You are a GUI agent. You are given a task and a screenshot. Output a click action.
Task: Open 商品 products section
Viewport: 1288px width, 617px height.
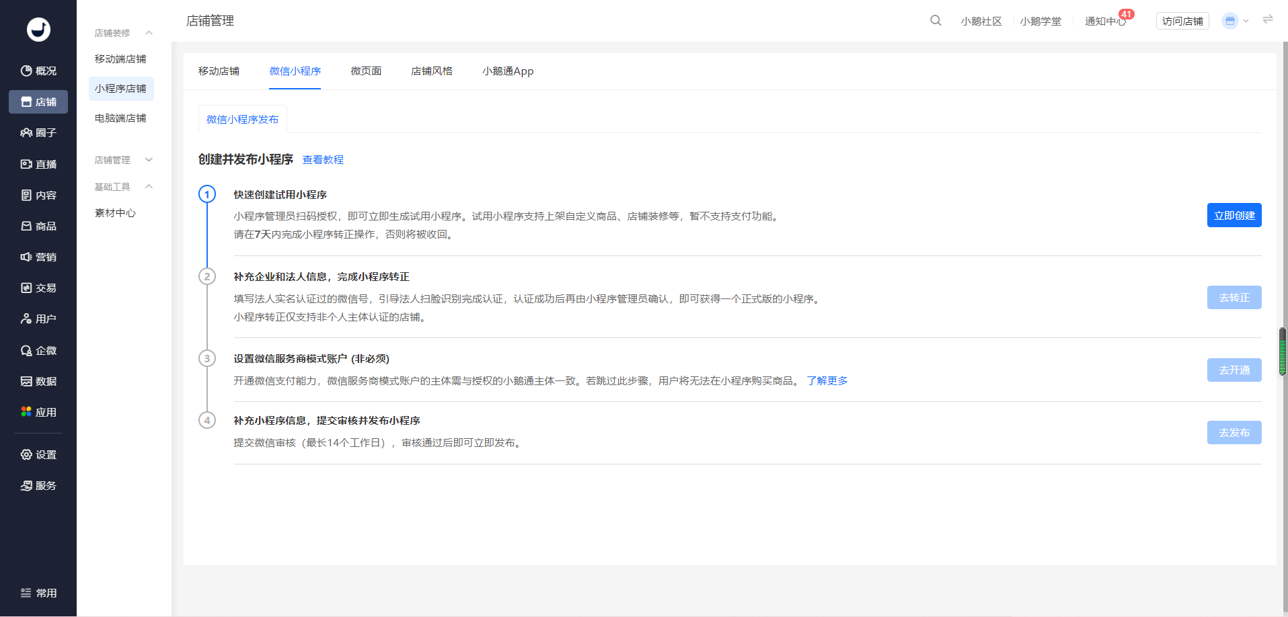point(38,226)
